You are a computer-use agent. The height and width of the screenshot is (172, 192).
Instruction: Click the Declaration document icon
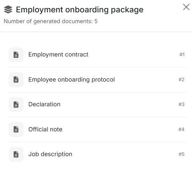click(16, 104)
